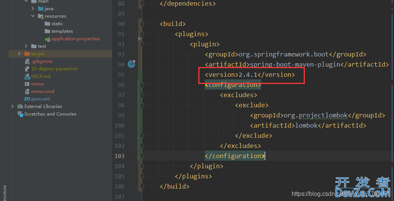Open mvnw.cmd file
This screenshot has height=201, width=394.
pos(43,91)
